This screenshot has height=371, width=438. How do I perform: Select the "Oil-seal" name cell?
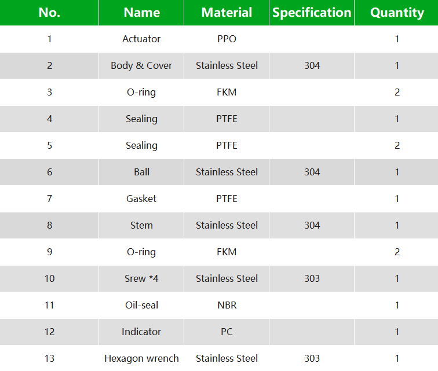pyautogui.click(x=141, y=306)
